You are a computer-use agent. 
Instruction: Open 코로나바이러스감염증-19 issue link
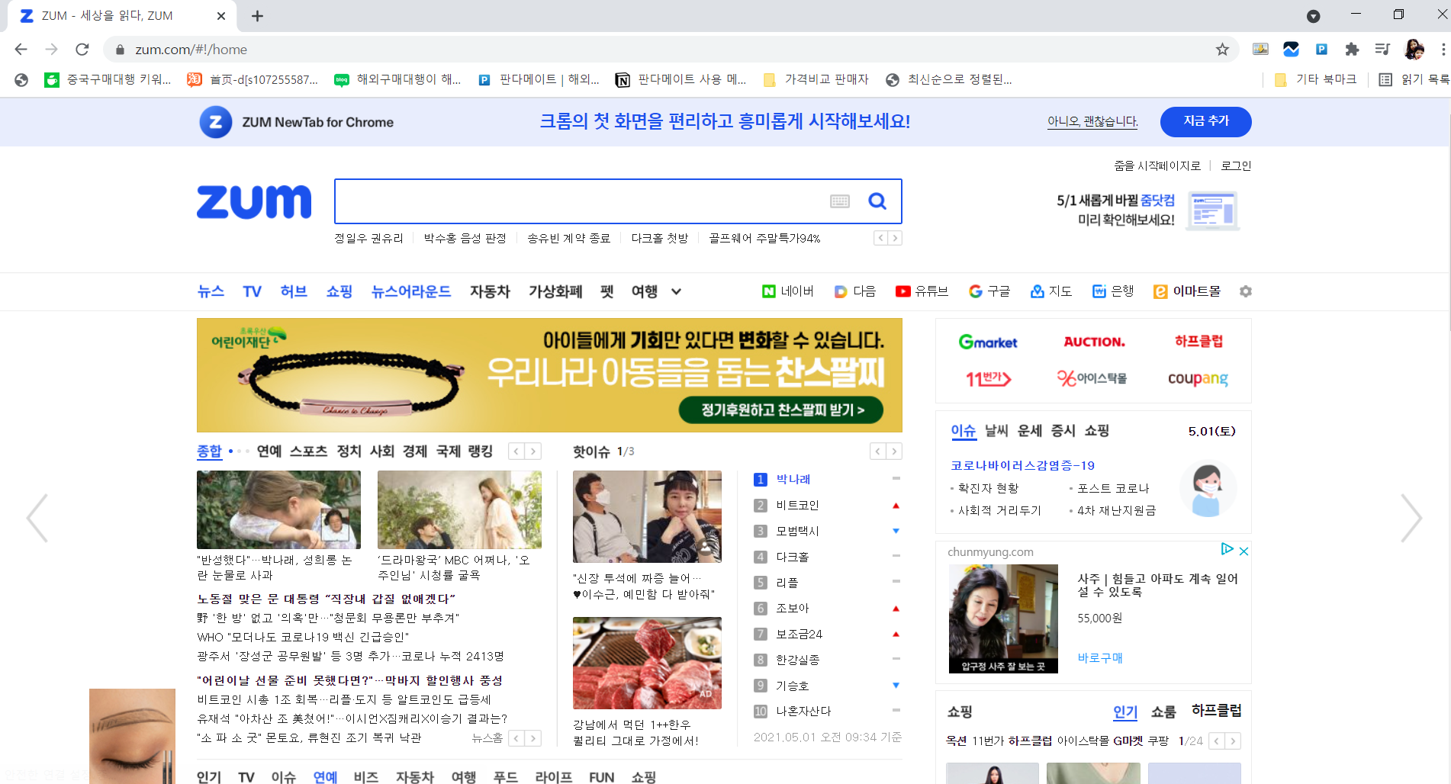(1022, 465)
